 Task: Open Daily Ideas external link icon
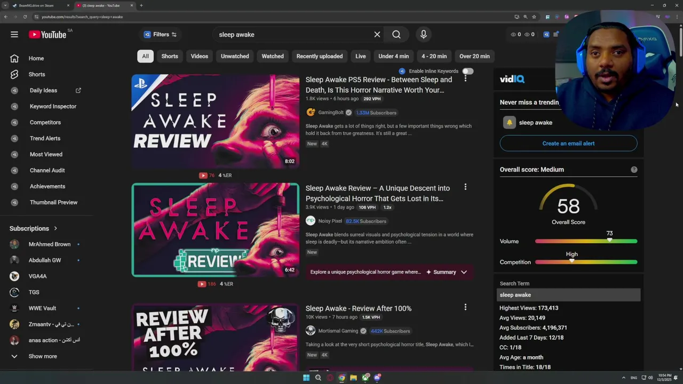click(x=78, y=91)
